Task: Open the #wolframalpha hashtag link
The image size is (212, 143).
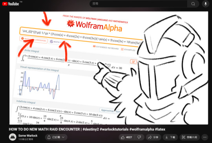Action: (x=142, y=129)
